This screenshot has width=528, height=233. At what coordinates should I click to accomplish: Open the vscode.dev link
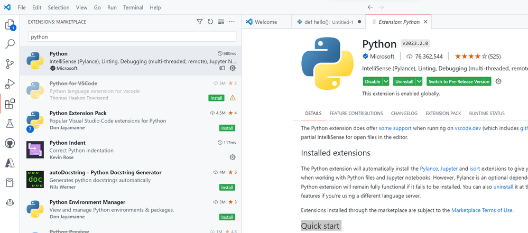click(x=468, y=128)
